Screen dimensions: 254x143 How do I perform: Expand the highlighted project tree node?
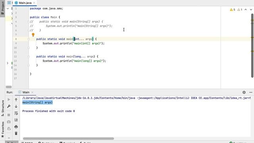(12, 19)
